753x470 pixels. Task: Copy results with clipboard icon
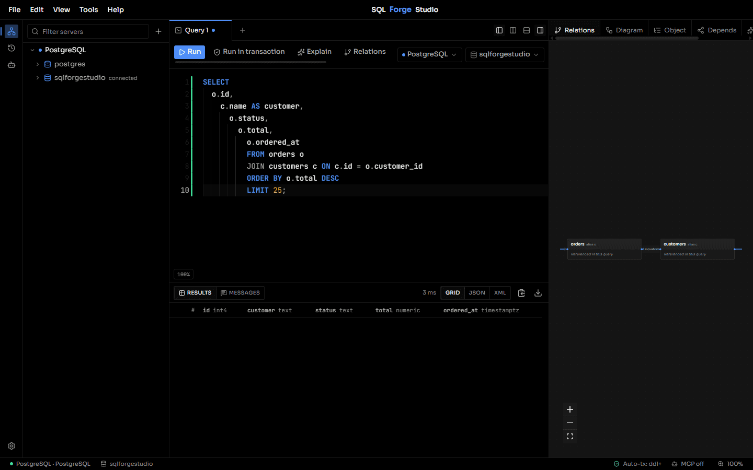(x=521, y=293)
